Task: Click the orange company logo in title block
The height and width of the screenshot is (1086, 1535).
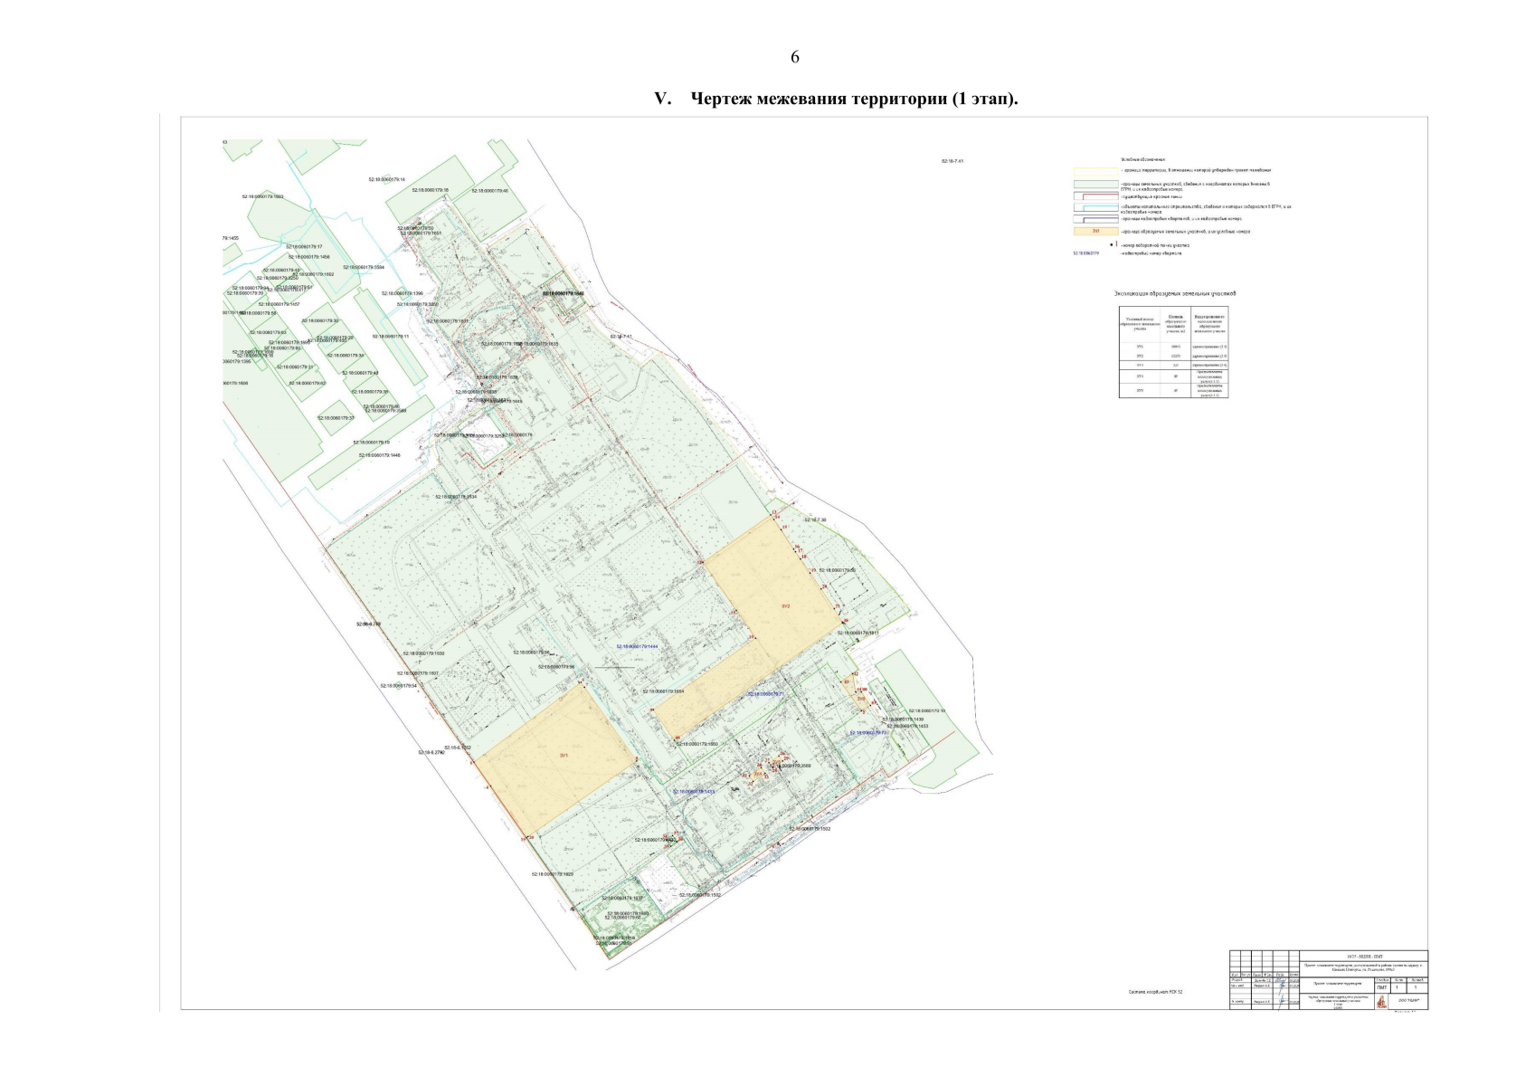Action: (x=1380, y=1002)
